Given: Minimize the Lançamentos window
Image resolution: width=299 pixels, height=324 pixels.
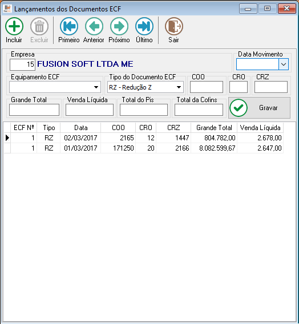Looking at the screenshot, I should [x=248, y=9].
